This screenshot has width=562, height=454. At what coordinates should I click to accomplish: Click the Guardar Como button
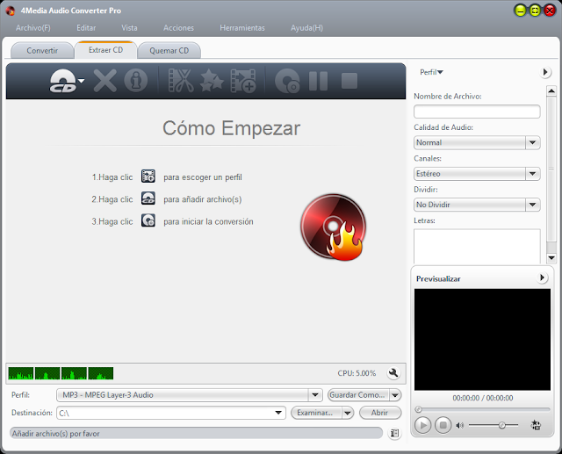(x=357, y=395)
